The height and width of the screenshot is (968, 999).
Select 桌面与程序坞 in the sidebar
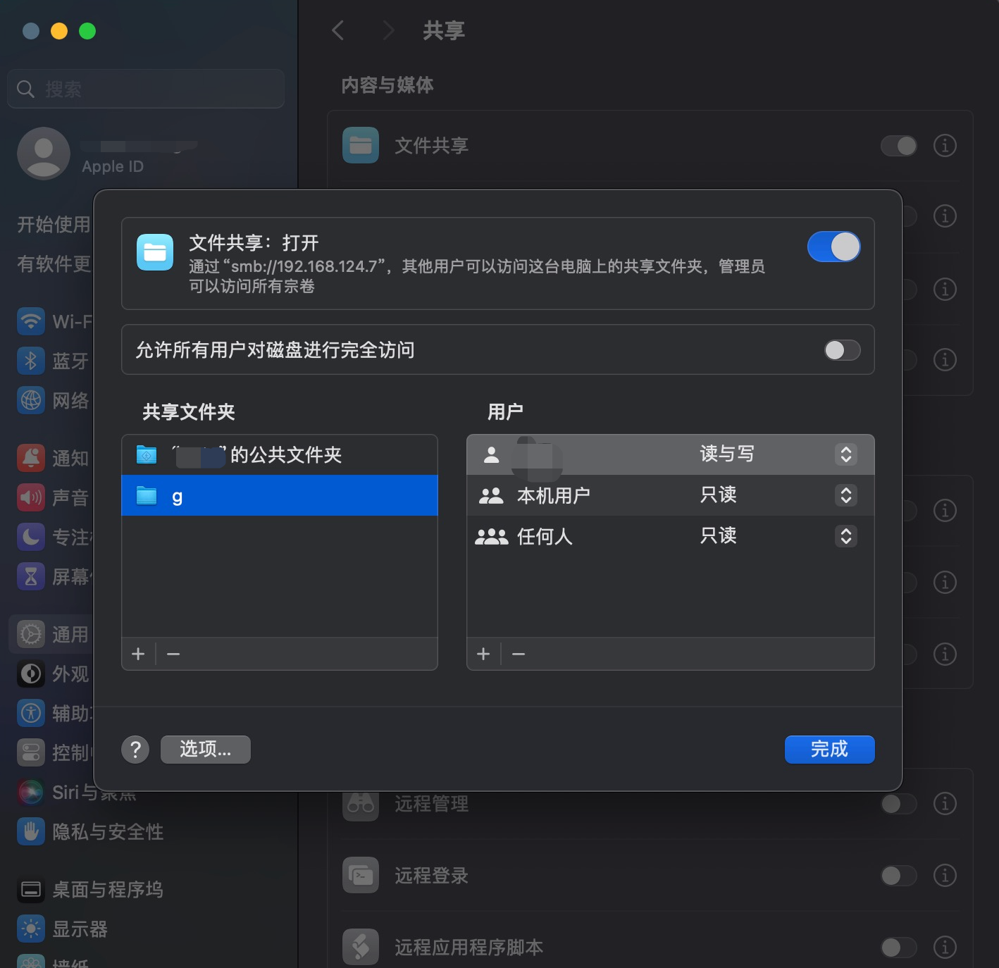(31, 889)
